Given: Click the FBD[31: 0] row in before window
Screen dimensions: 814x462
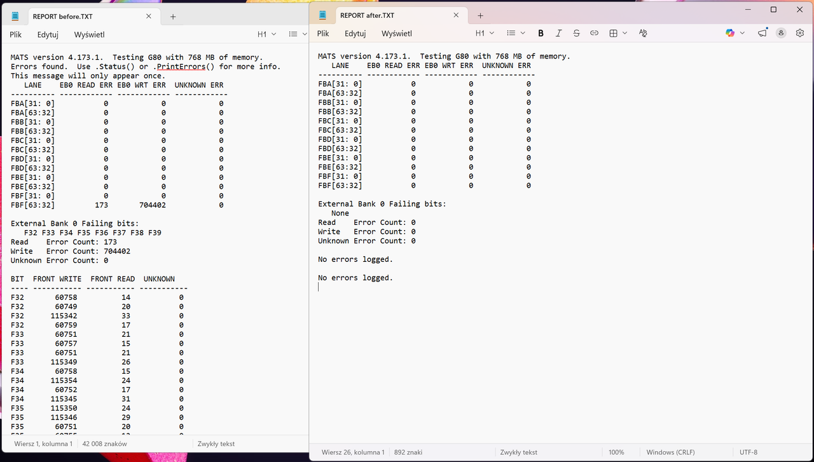Looking at the screenshot, I should [x=117, y=159].
